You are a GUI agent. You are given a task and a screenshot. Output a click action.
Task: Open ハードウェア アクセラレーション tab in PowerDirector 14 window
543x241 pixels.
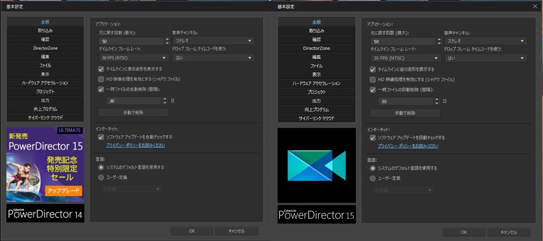[x=46, y=83]
